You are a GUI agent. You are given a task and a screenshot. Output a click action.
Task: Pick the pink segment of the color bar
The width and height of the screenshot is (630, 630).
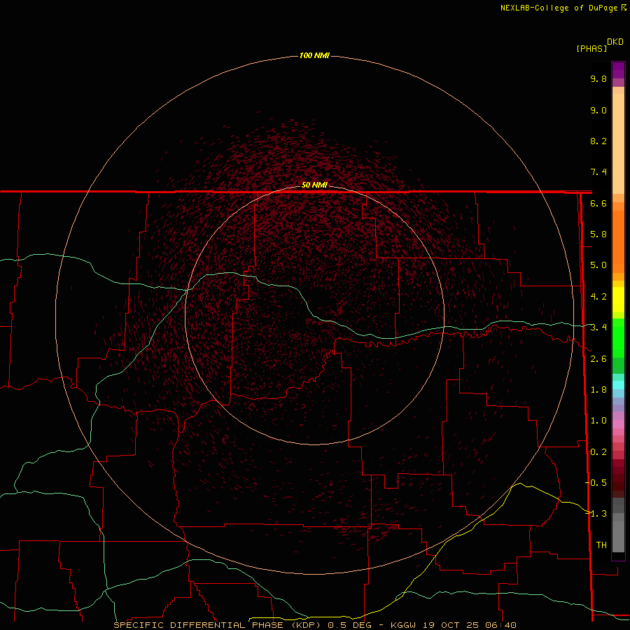(618, 424)
